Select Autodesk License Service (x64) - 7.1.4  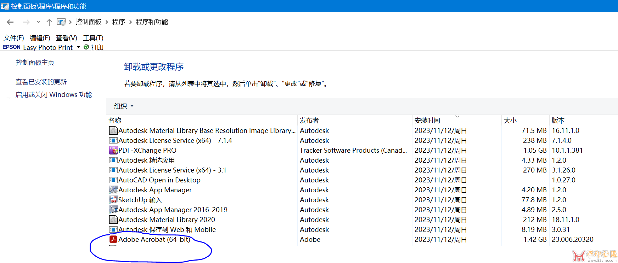(175, 140)
